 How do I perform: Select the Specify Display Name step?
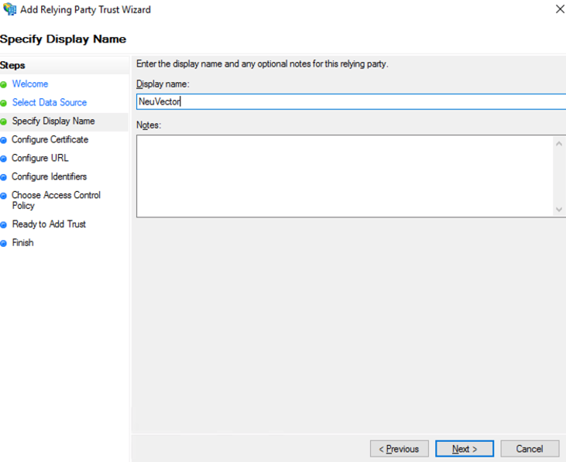(53, 121)
